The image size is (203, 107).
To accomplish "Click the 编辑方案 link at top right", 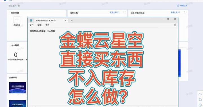I will pyautogui.click(x=182, y=6).
